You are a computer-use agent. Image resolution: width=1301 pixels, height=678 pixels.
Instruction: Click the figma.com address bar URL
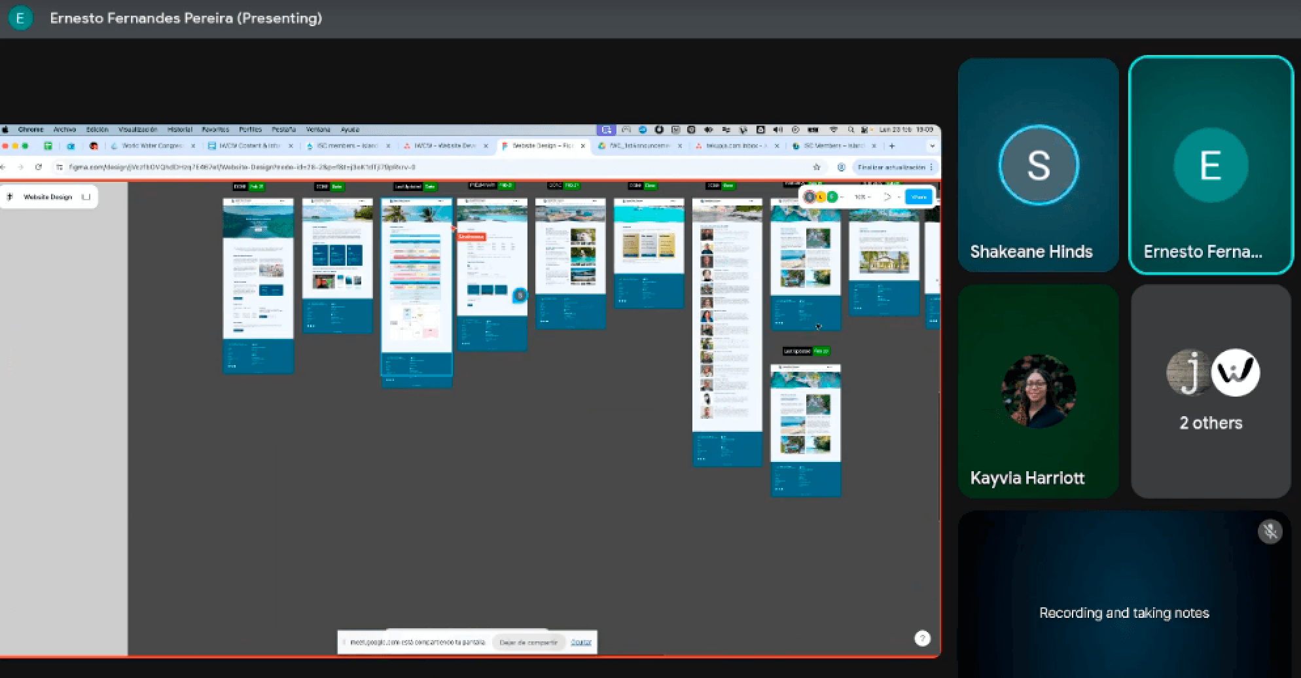click(x=242, y=168)
